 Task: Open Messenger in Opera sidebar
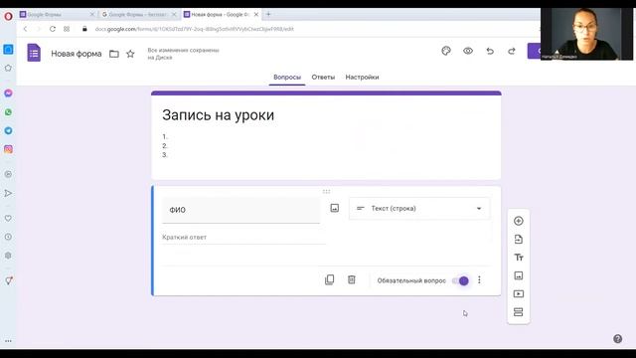[8, 93]
